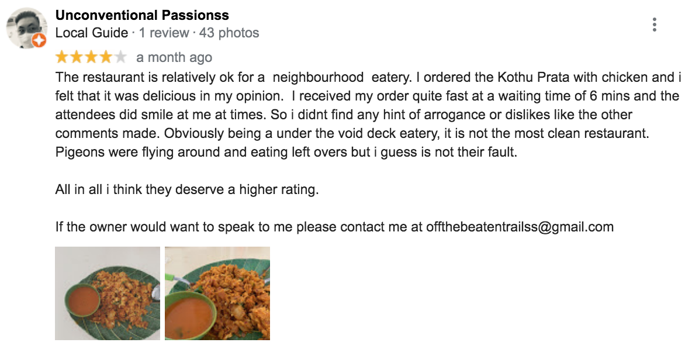Viewport: 692px width, 346px height.
Task: Open the second close-up food photo thumbnail
Action: (x=217, y=293)
